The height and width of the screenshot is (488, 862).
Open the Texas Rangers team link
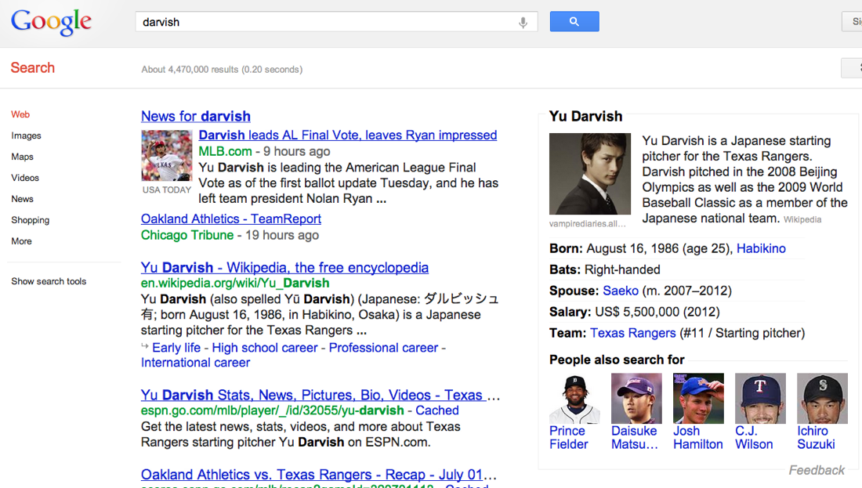(x=632, y=333)
